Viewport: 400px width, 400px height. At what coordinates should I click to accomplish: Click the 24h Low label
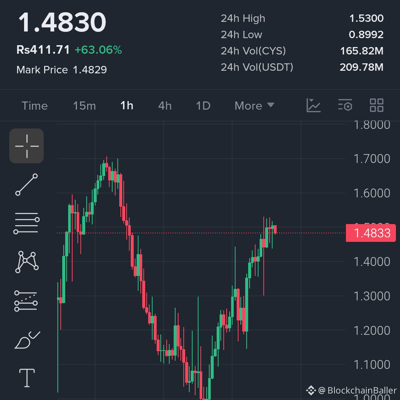pyautogui.click(x=241, y=35)
